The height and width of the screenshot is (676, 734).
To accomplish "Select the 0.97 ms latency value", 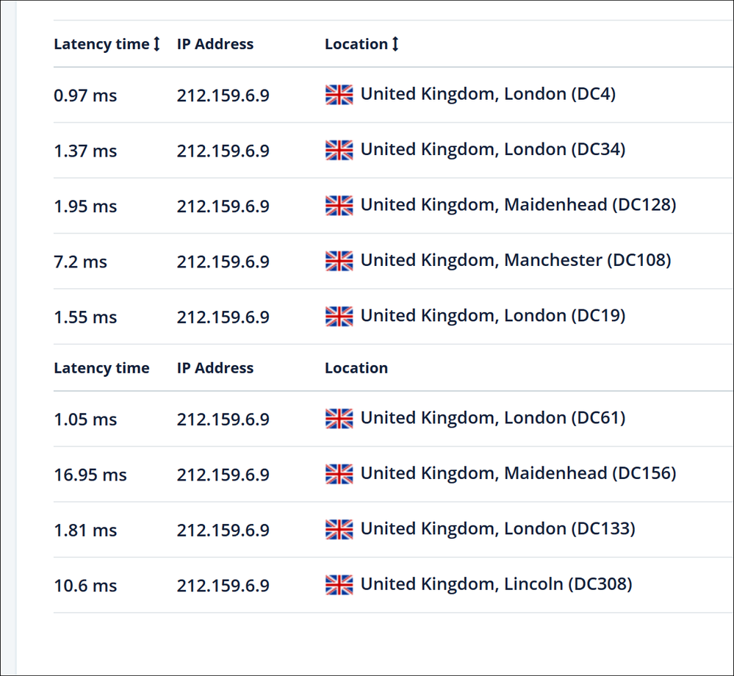I will pos(85,96).
